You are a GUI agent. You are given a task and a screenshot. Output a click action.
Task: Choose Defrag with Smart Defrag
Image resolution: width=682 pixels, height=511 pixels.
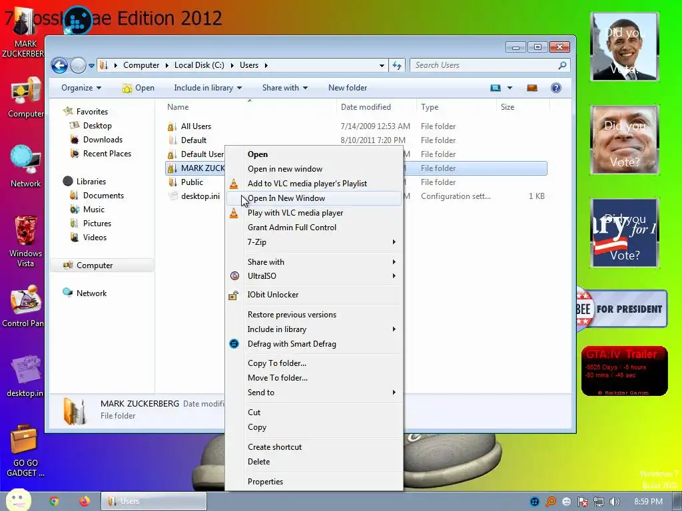pos(314,344)
